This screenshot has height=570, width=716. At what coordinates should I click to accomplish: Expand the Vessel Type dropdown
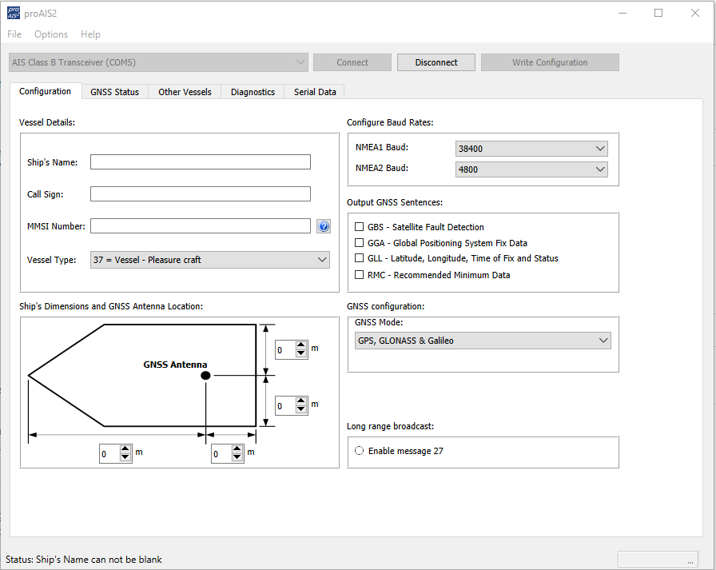(210, 260)
